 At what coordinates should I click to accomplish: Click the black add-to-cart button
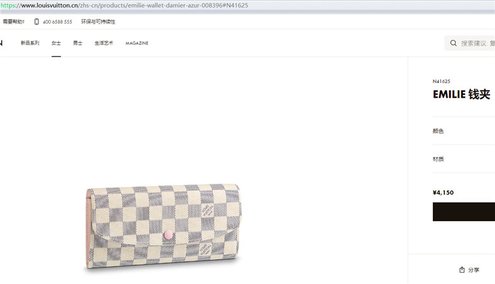click(464, 212)
